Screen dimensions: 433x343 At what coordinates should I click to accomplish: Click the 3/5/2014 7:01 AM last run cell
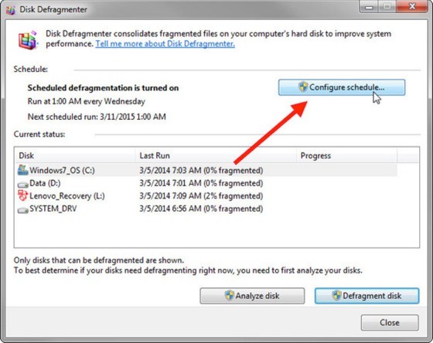201,183
